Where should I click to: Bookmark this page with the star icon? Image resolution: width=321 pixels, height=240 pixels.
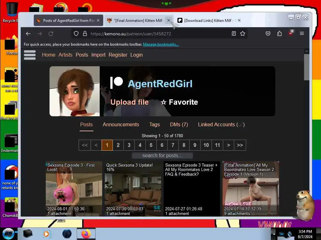pyautogui.click(x=243, y=33)
